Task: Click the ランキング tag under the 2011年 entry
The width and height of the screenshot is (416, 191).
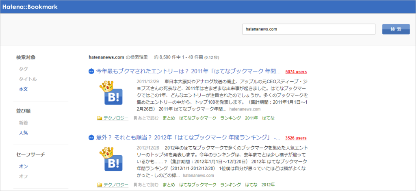Action: [231, 118]
